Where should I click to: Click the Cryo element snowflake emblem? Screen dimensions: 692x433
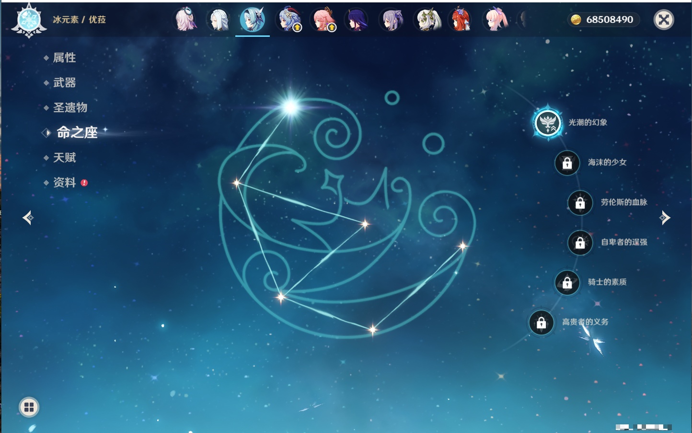29,21
